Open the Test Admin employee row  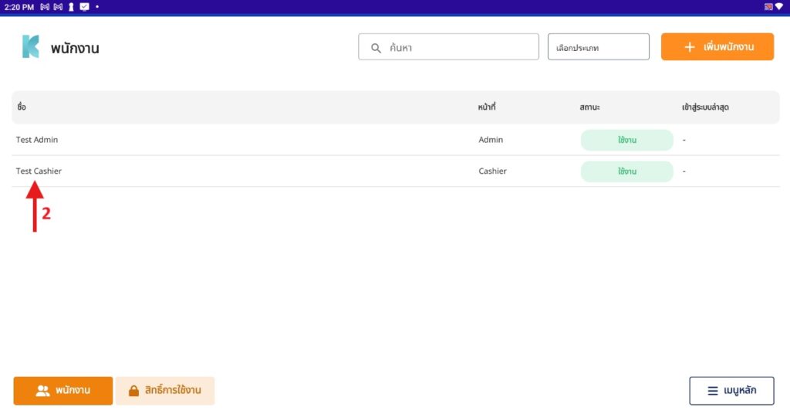37,140
